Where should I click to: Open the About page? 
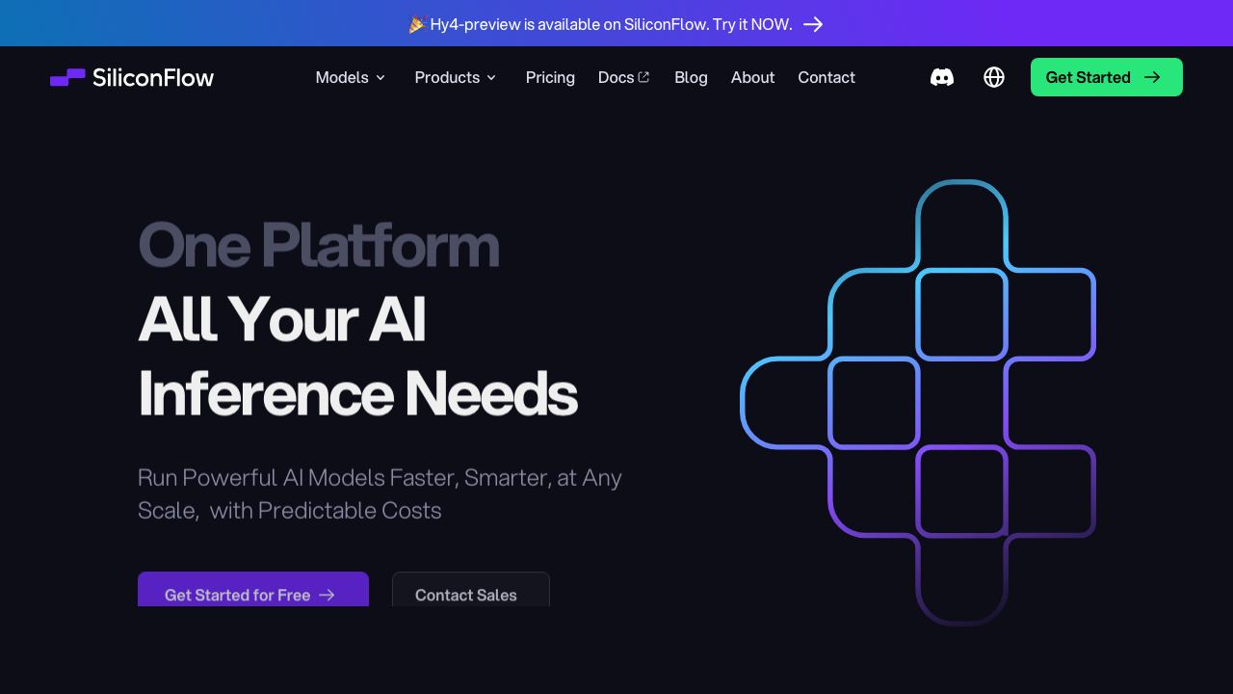pos(752,77)
